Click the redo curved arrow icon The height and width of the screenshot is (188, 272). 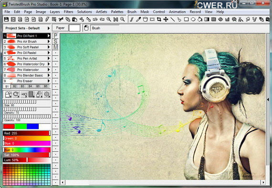pos(102,19)
